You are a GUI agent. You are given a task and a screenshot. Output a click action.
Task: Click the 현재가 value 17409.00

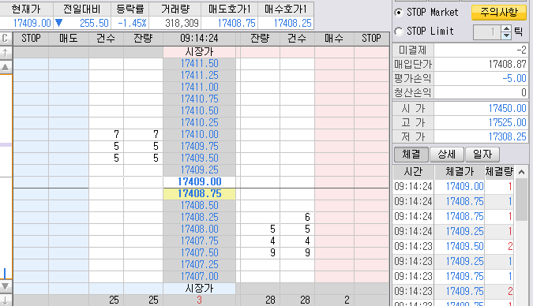[x=32, y=23]
